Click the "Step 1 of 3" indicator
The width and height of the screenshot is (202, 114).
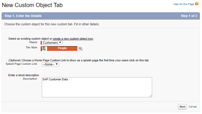(189, 16)
